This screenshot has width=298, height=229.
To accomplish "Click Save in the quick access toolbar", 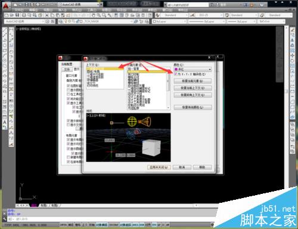I will [x=27, y=4].
